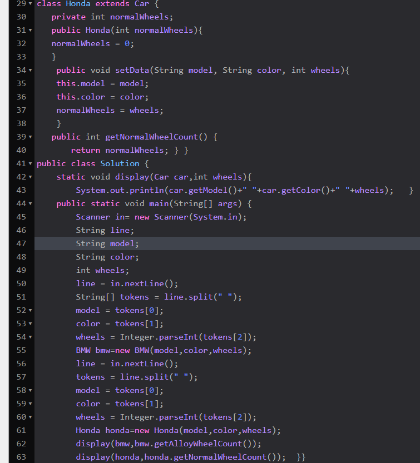Click 'int wheels;' declaration
This screenshot has width=420, height=463.
click(102, 270)
